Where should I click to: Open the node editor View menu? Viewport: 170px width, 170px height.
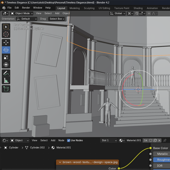click(34, 140)
